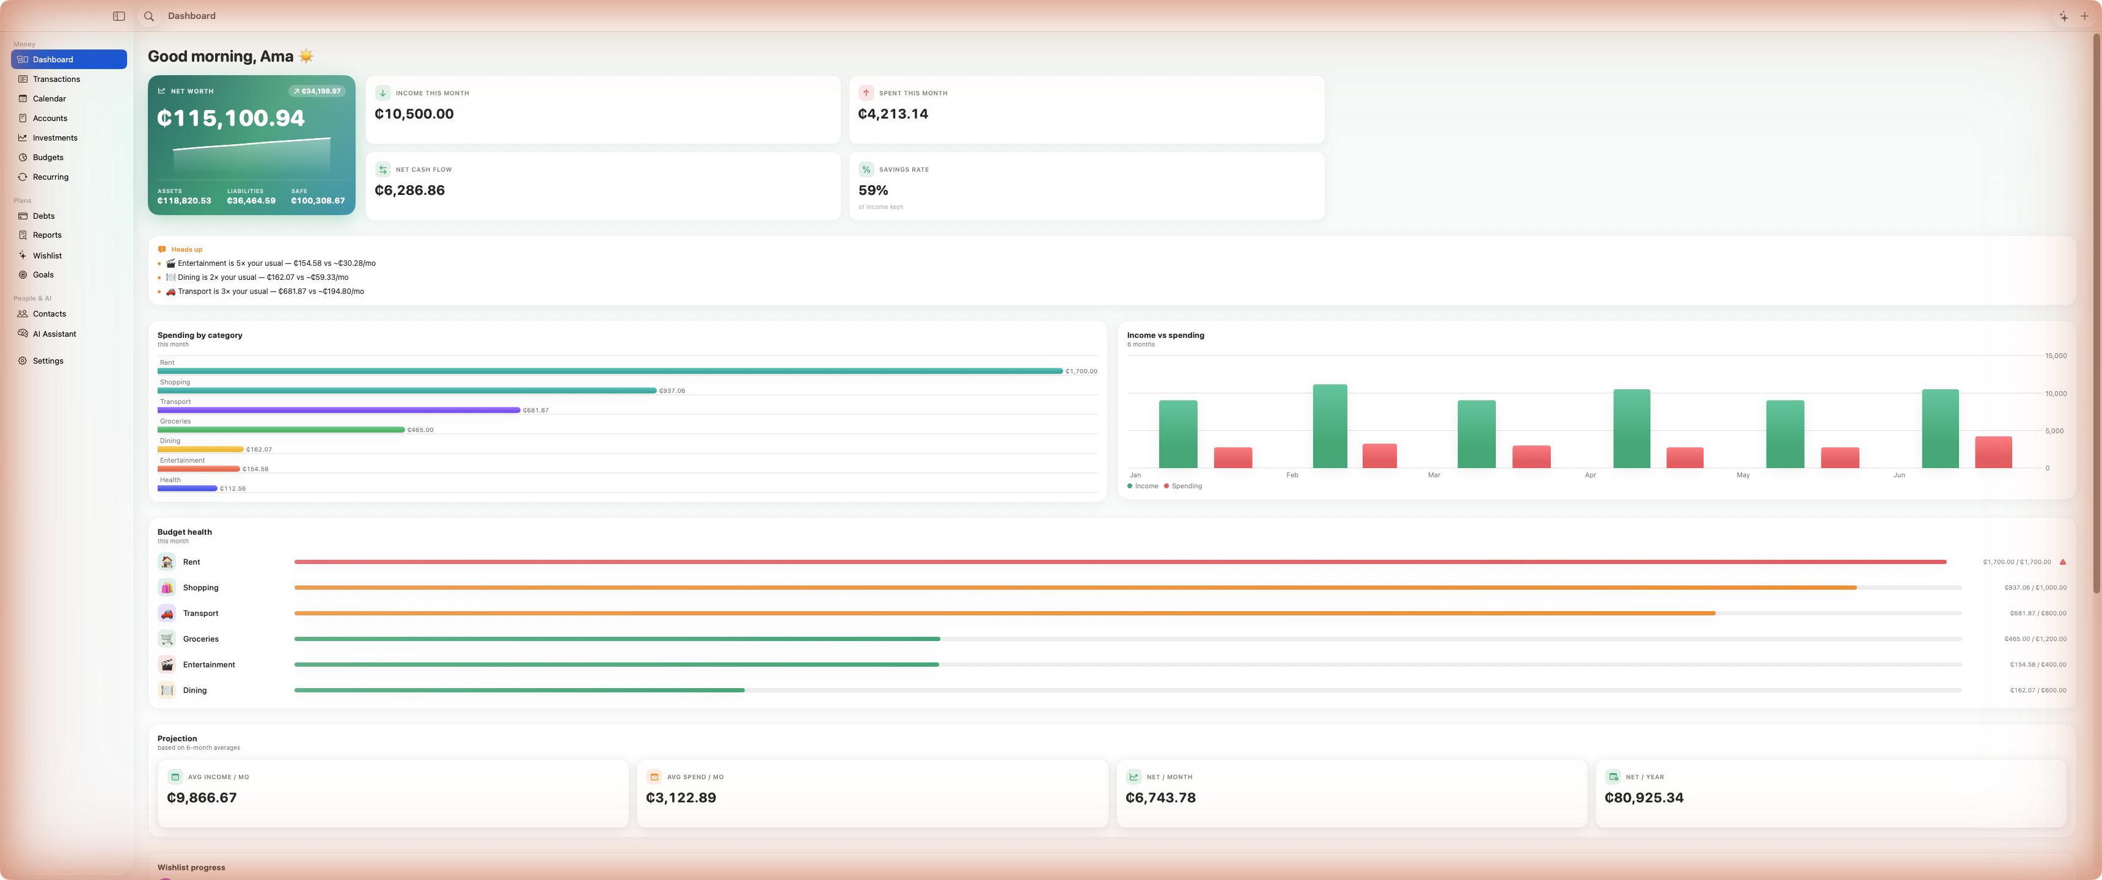The image size is (2102, 880).
Task: Click the Feb income bar in the chart
Action: point(1329,426)
